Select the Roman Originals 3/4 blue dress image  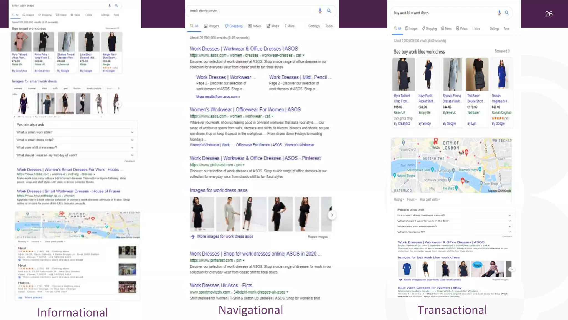[501, 74]
